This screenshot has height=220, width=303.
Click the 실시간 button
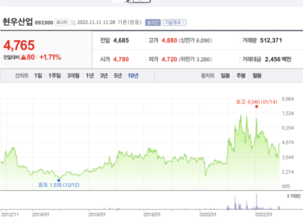(x=153, y=22)
